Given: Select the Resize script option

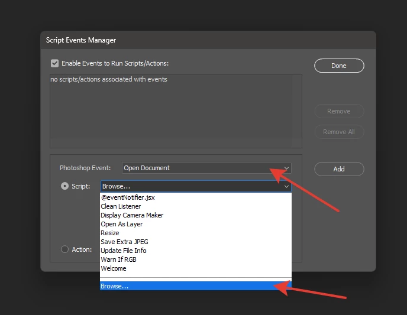Looking at the screenshot, I should tap(196, 233).
